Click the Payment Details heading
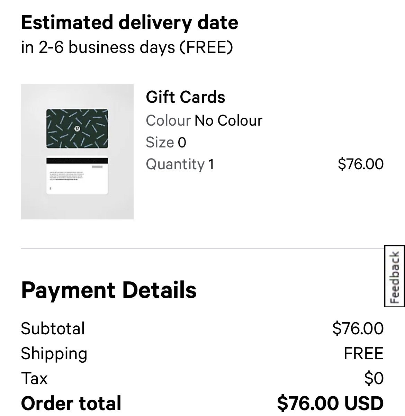405x416 pixels. pos(109,290)
